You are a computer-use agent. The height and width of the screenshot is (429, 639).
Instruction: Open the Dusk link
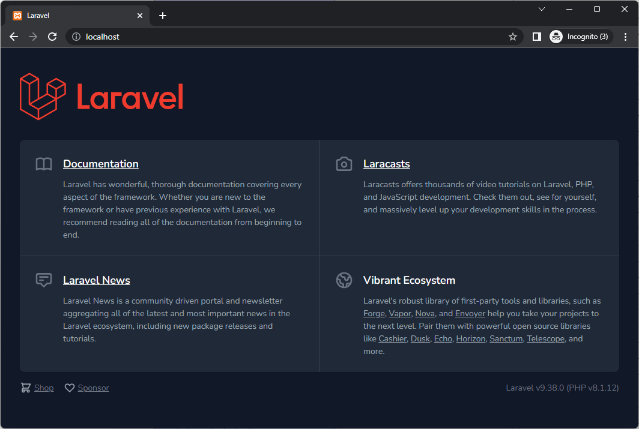point(420,338)
